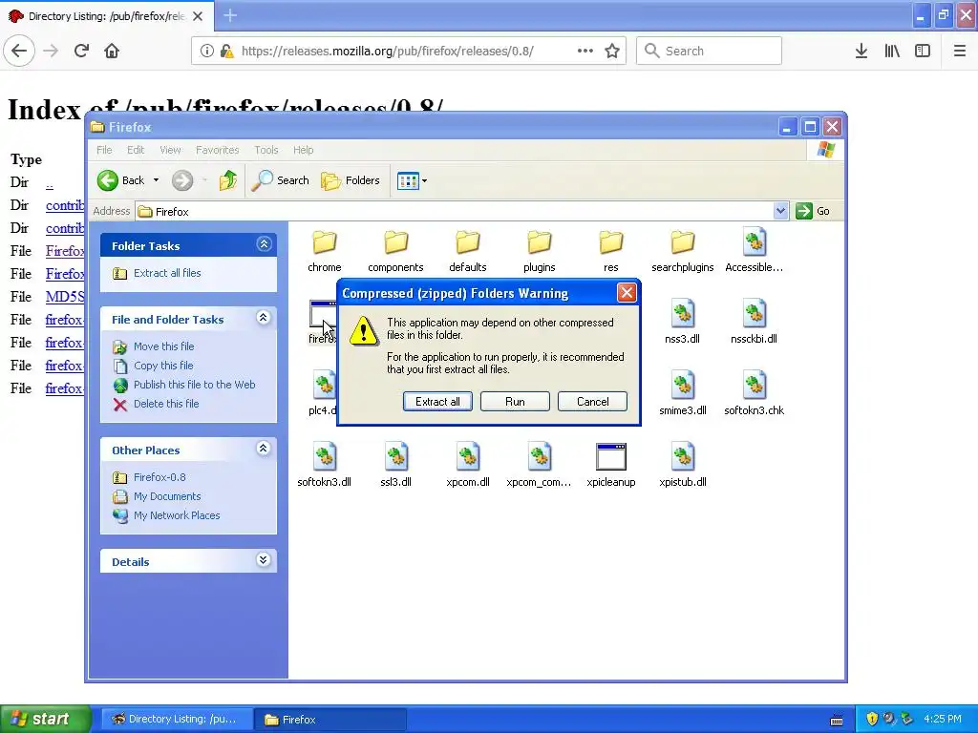Viewport: 978px width, 733px height.
Task: Click the browser back arrow
Action: tap(19, 51)
